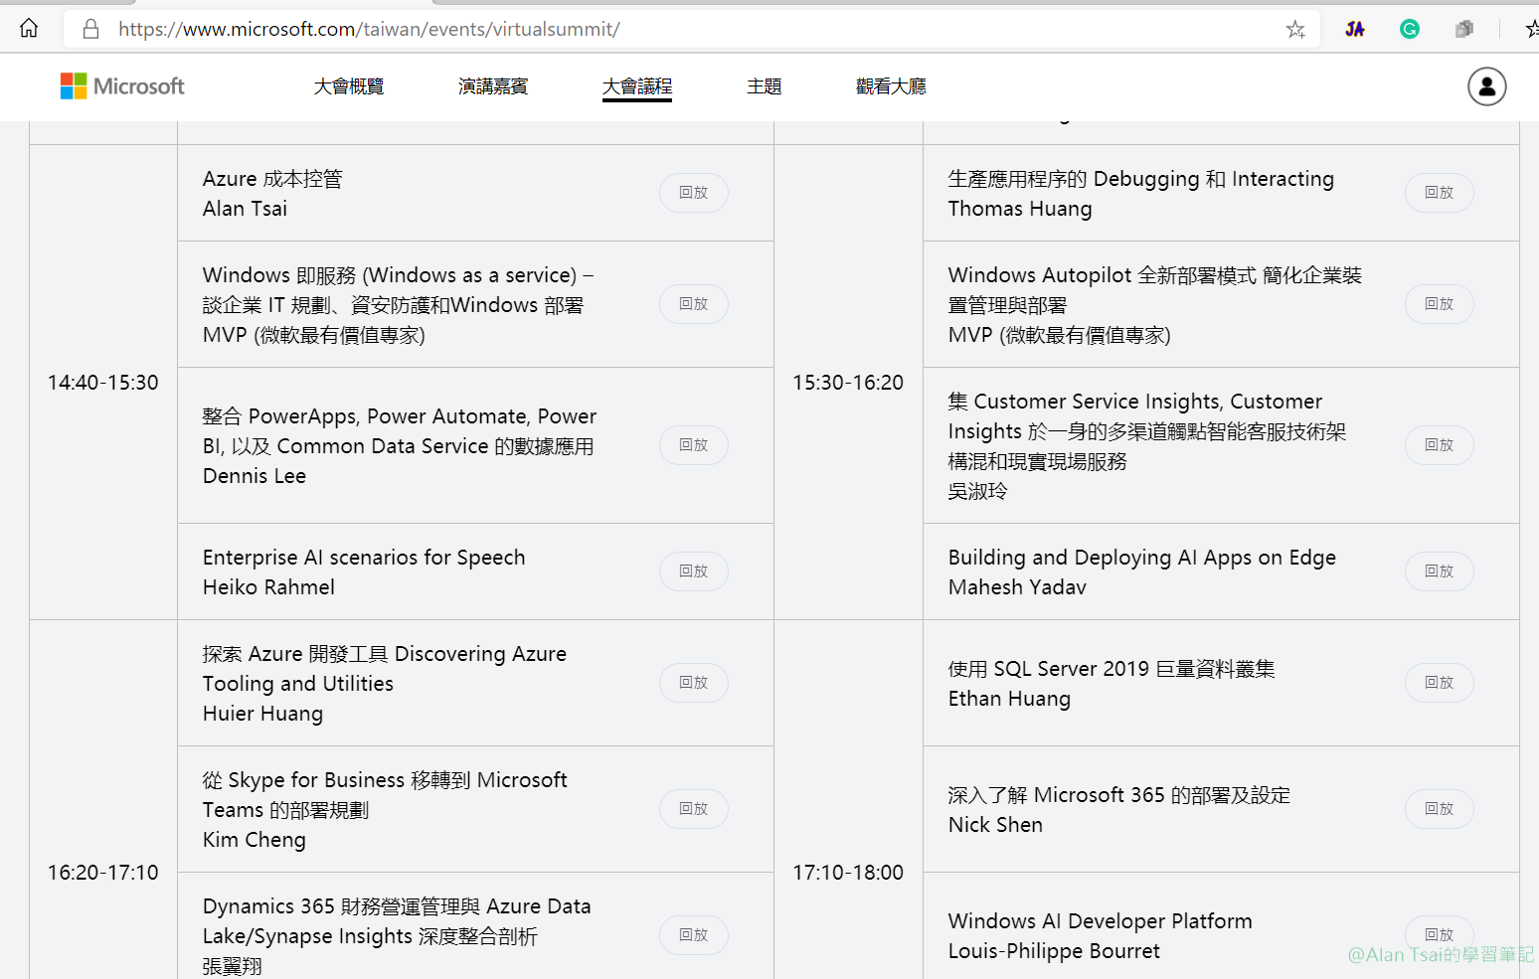Click the 深入了解 Microsoft 365 的部署及設定 title
This screenshot has width=1539, height=979.
[1119, 795]
